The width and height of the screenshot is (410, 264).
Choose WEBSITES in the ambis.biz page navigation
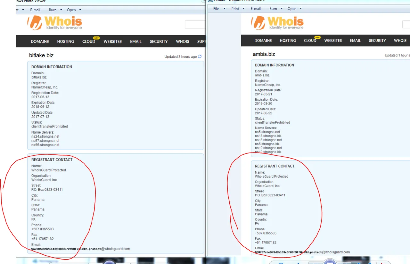(333, 40)
